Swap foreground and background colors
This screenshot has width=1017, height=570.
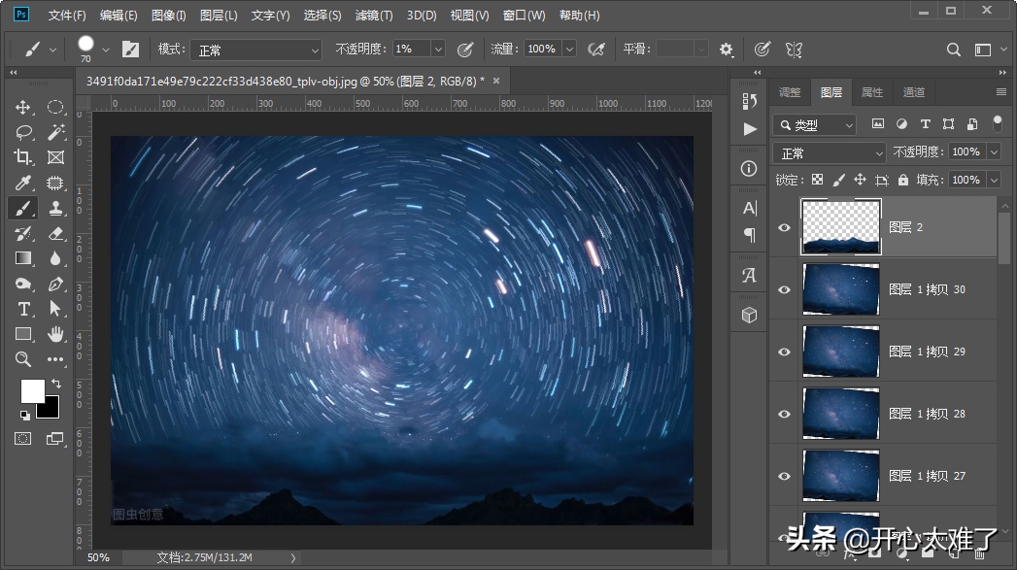[55, 384]
